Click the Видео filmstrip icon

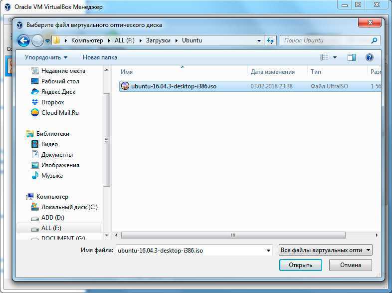pos(35,144)
